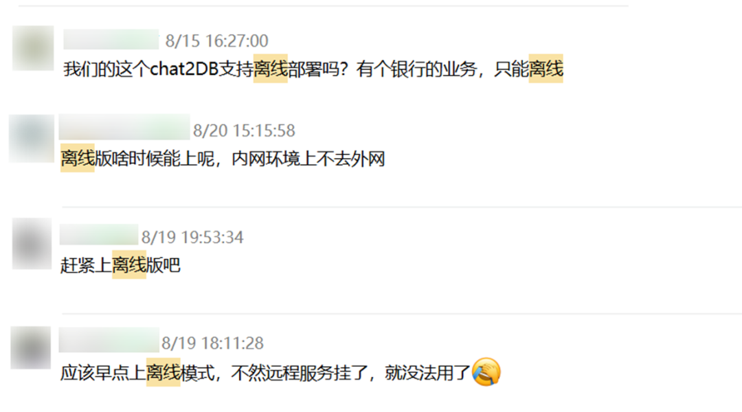
Task: Click the message 赶紧上离线版吧
Action: pos(120,265)
